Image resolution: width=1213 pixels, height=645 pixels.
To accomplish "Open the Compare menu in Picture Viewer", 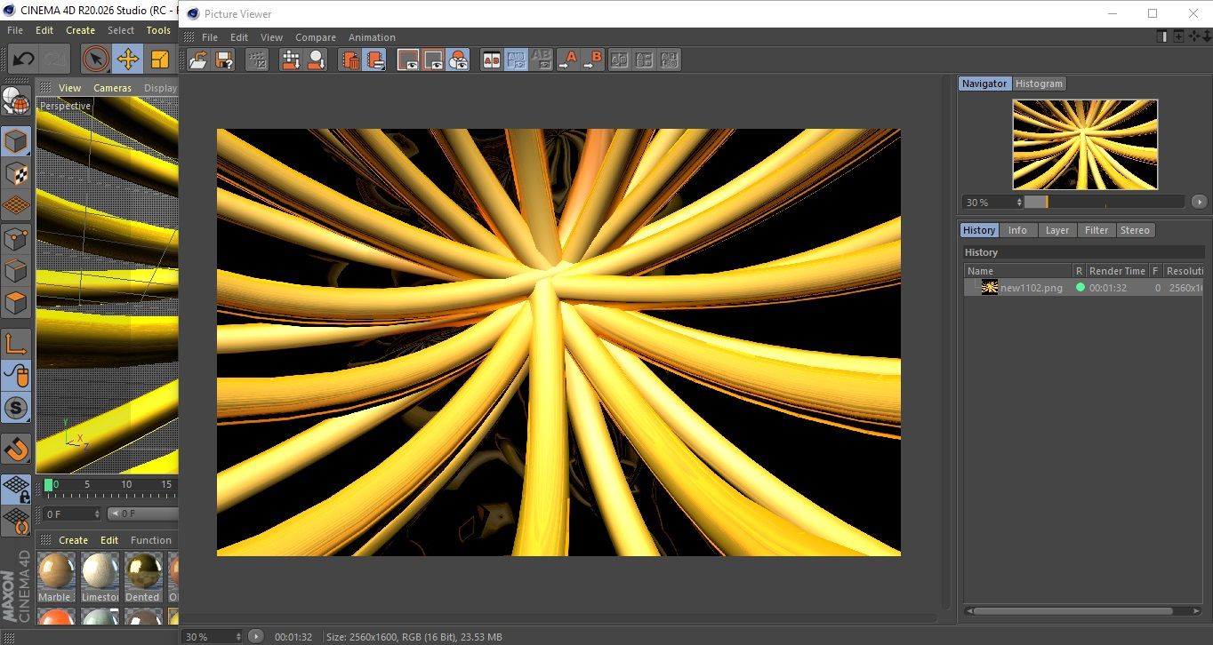I will [x=316, y=37].
